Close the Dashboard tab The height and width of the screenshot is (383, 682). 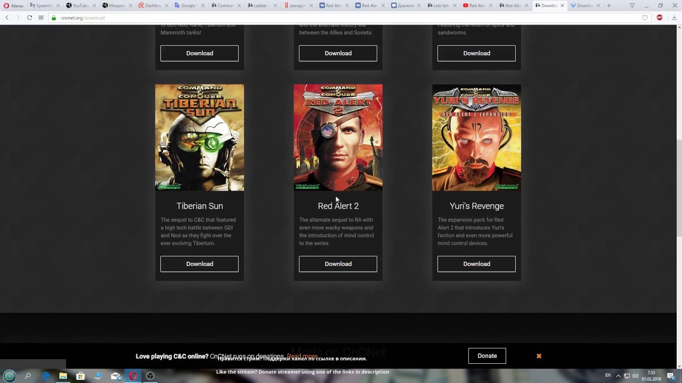[x=166, y=5]
